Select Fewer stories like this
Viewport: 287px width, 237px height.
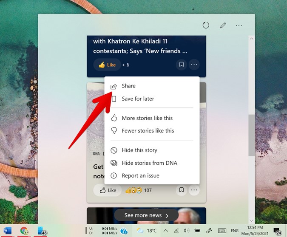pos(148,131)
